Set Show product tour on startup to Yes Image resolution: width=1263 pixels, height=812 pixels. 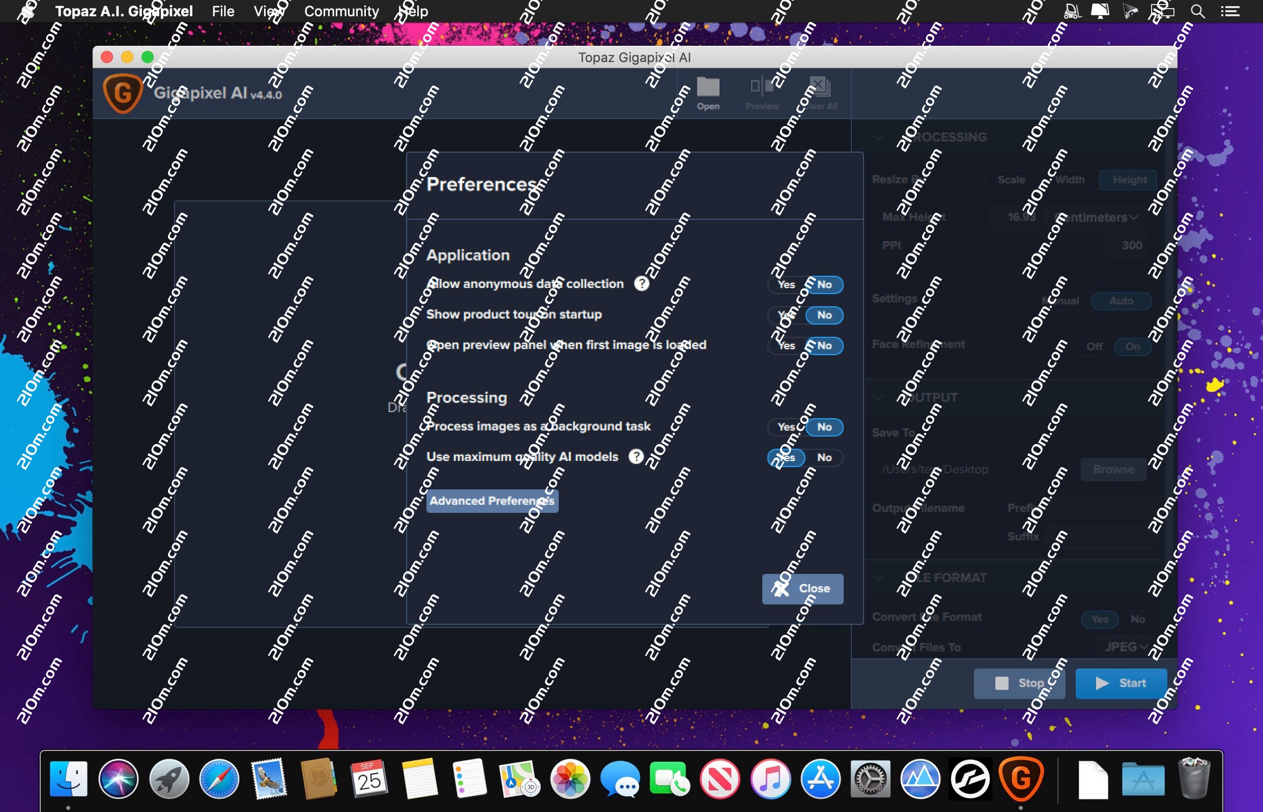coord(786,315)
